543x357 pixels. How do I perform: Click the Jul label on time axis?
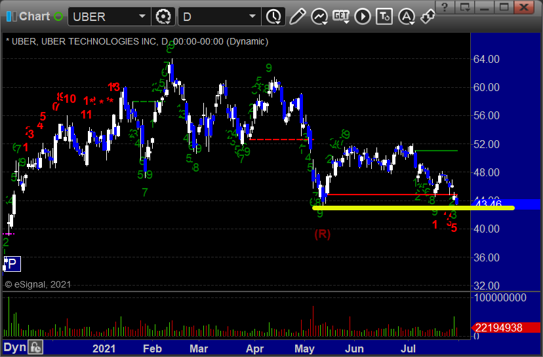pyautogui.click(x=408, y=348)
